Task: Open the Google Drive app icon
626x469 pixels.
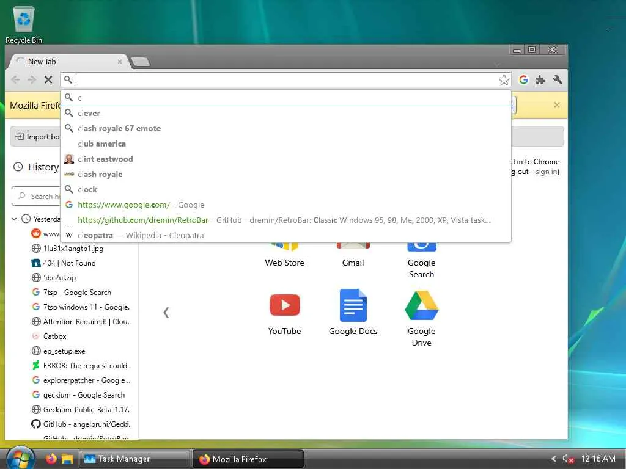Action: coord(422,305)
